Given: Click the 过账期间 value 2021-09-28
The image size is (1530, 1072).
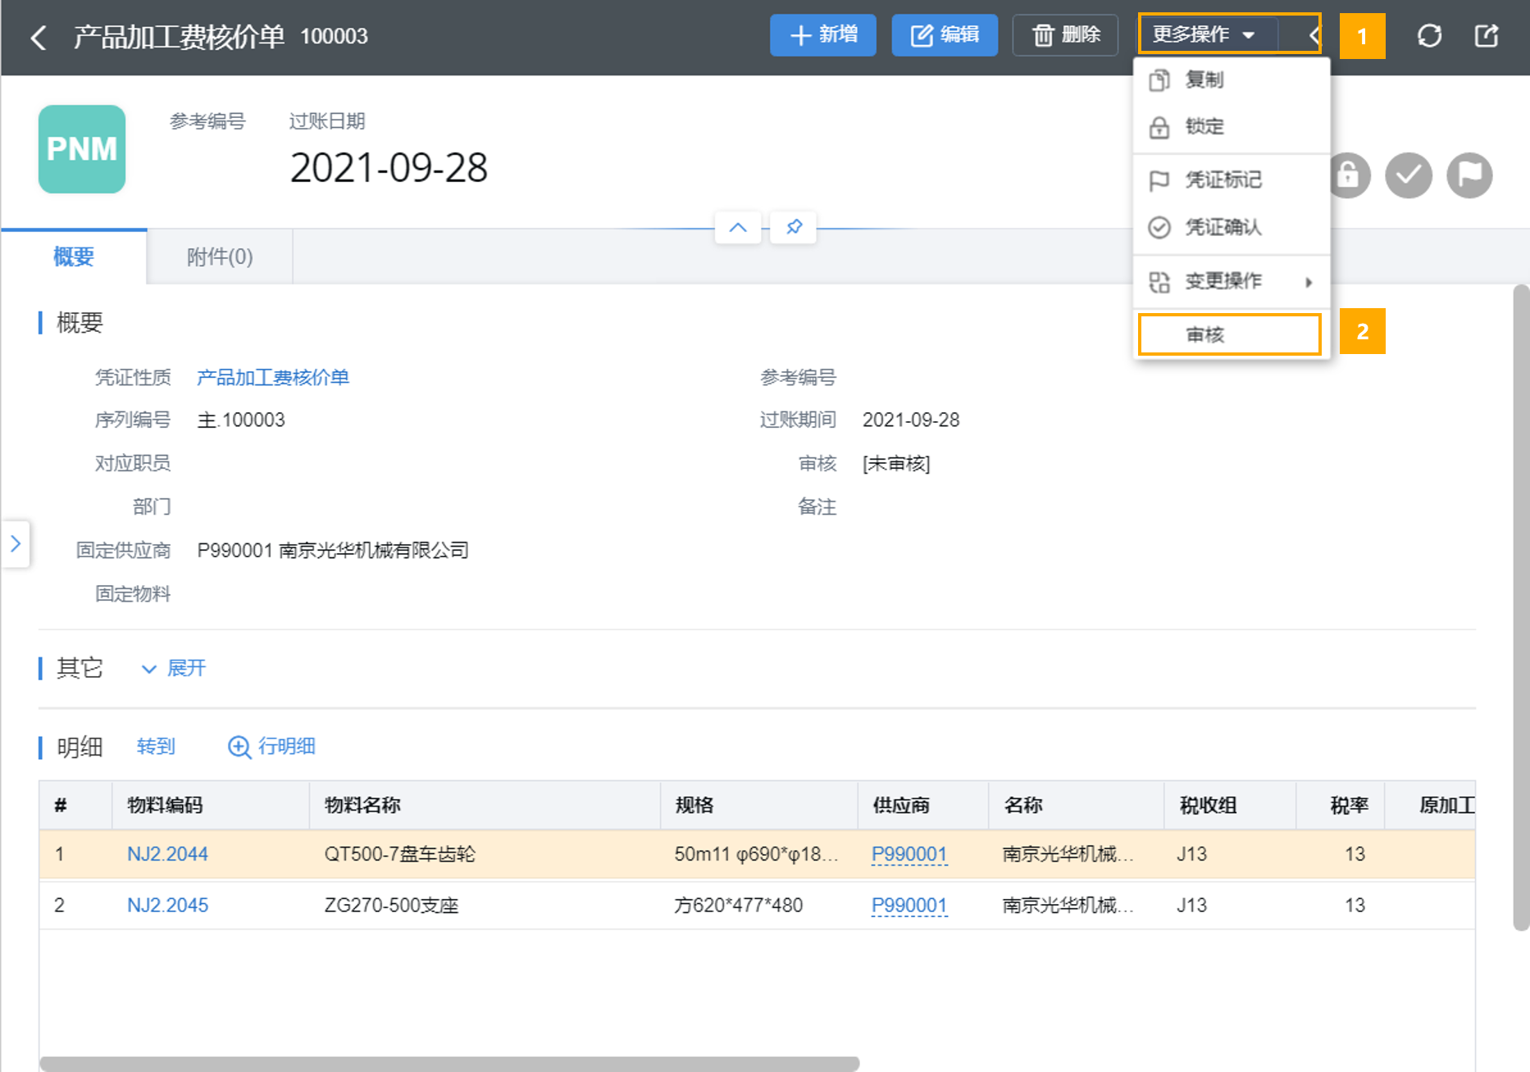Looking at the screenshot, I should click(x=911, y=420).
